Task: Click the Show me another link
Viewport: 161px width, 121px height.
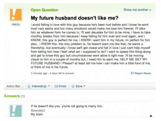Action: coord(137,10)
